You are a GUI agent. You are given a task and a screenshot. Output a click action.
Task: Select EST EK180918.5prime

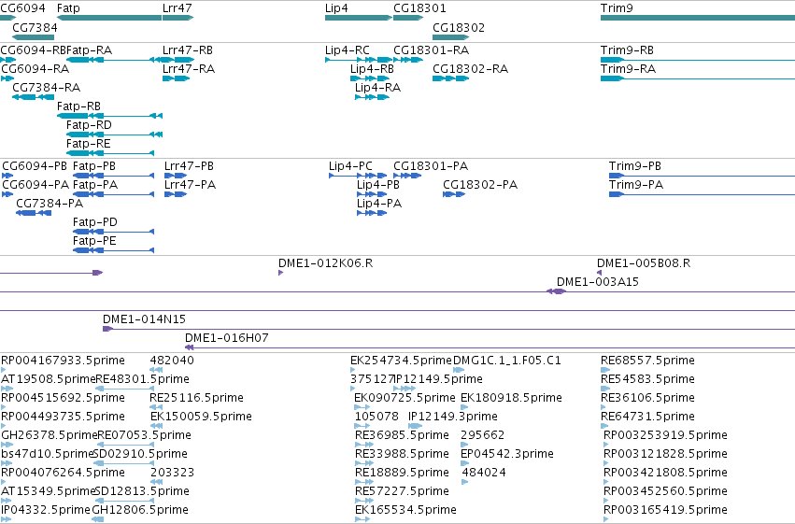pyautogui.click(x=511, y=398)
